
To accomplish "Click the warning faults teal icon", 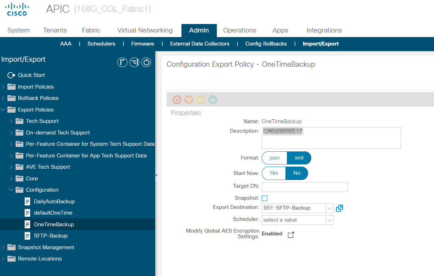I will pos(213,100).
